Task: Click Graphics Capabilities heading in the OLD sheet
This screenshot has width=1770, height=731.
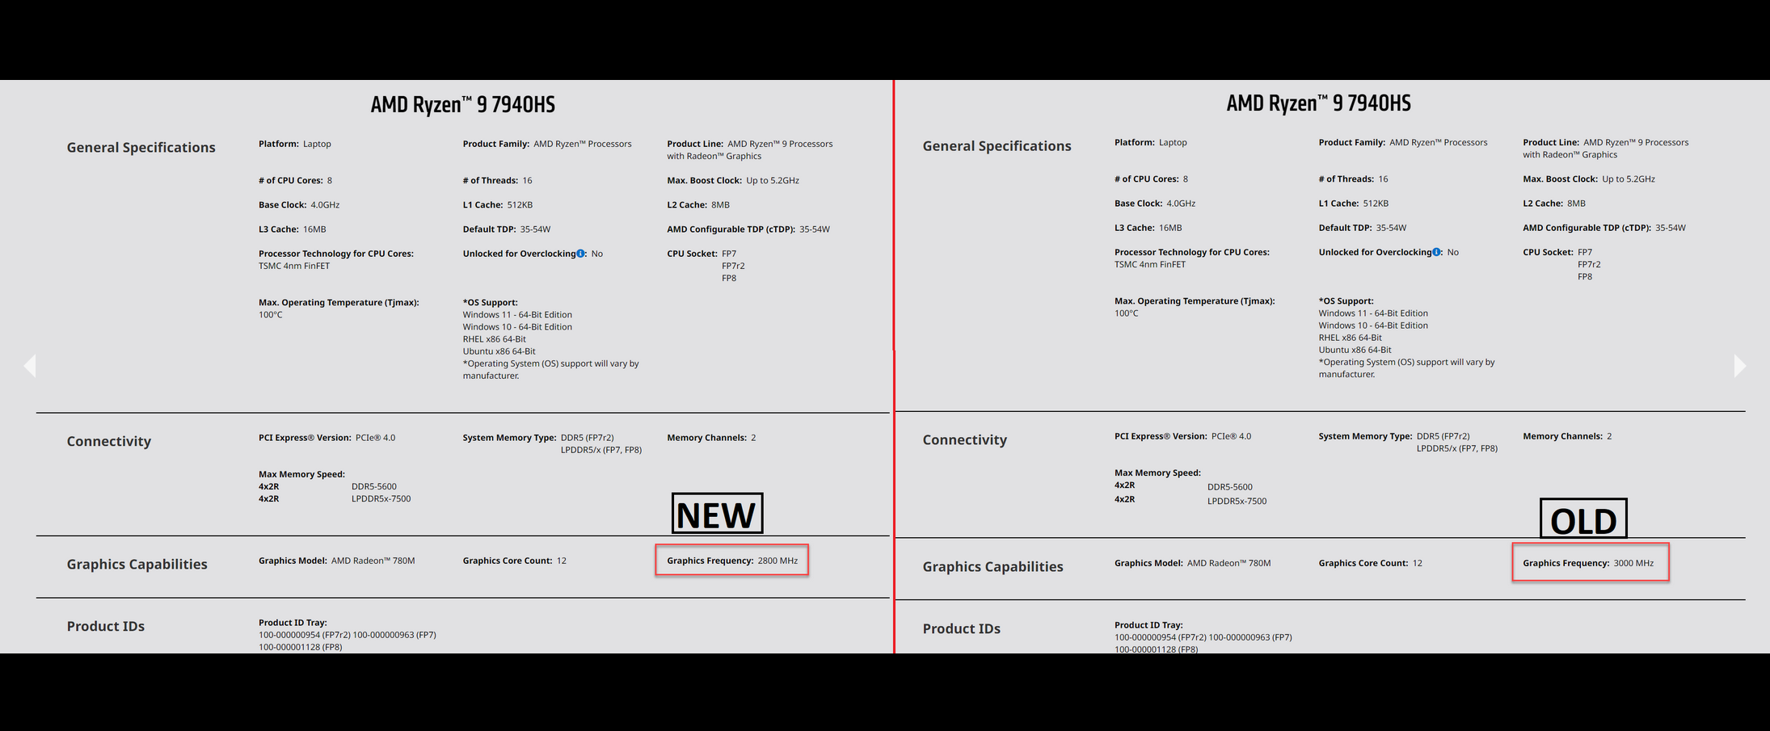Action: [993, 566]
